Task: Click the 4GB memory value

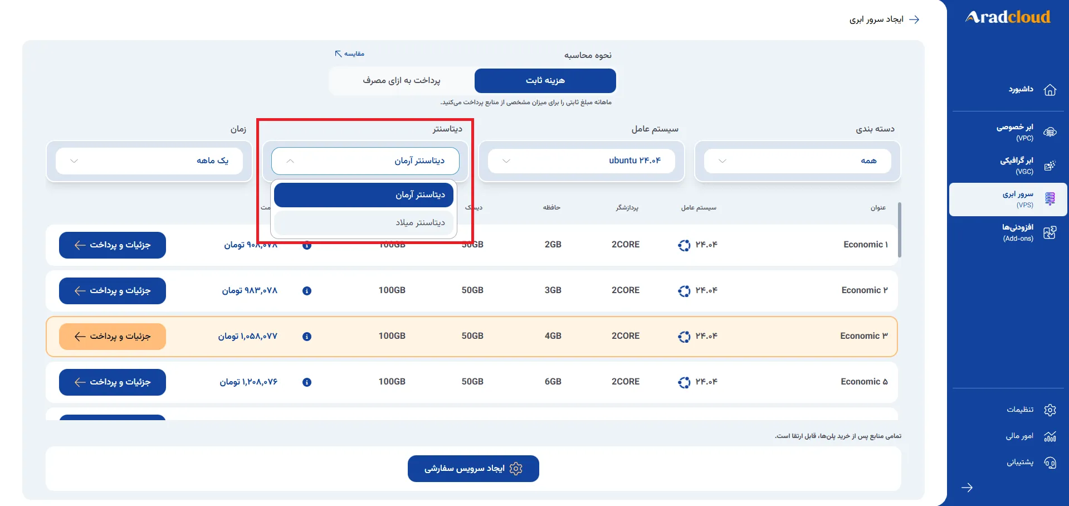Action: coord(553,336)
